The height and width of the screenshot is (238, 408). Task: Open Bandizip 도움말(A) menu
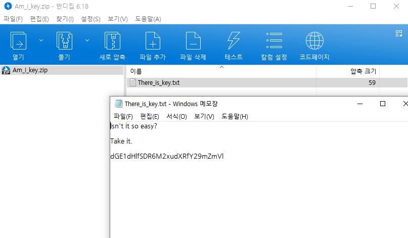tap(148, 19)
